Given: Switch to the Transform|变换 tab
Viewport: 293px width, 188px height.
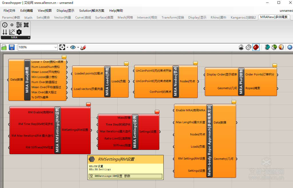Looking at the screenshot, I should coord(173,17).
